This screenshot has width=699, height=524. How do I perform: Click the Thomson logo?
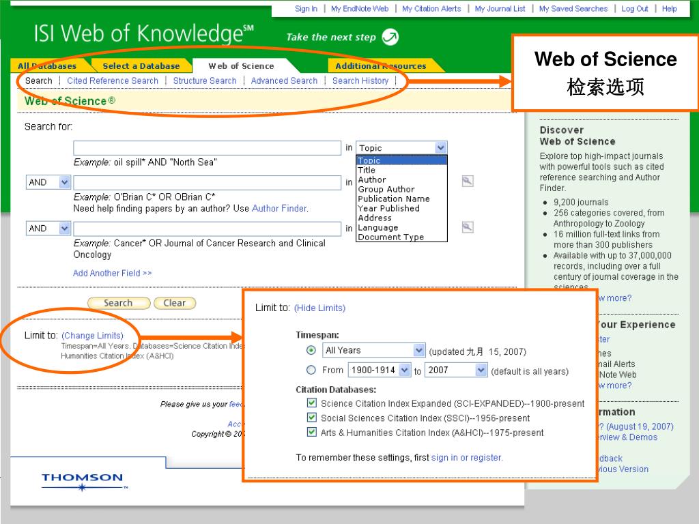point(83,482)
